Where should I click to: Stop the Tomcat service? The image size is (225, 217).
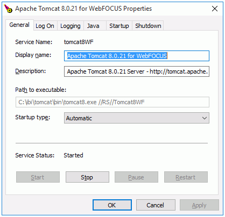pyautogui.click(x=87, y=177)
